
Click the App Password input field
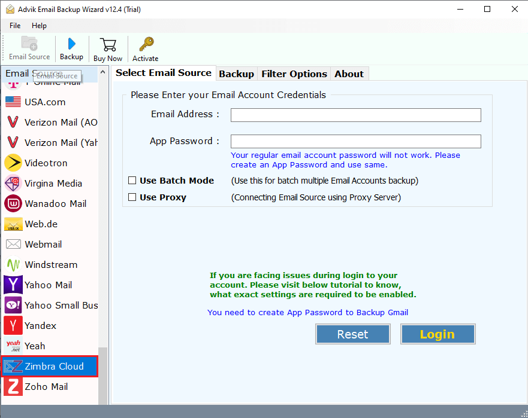pyautogui.click(x=355, y=141)
